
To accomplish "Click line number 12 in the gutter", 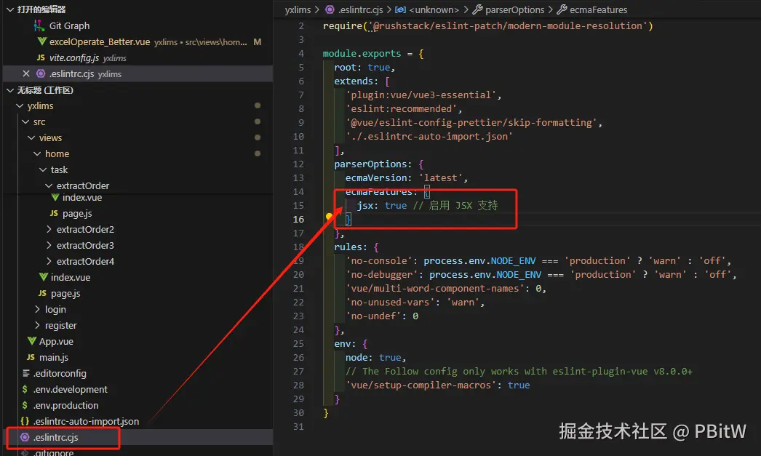I will (x=298, y=164).
